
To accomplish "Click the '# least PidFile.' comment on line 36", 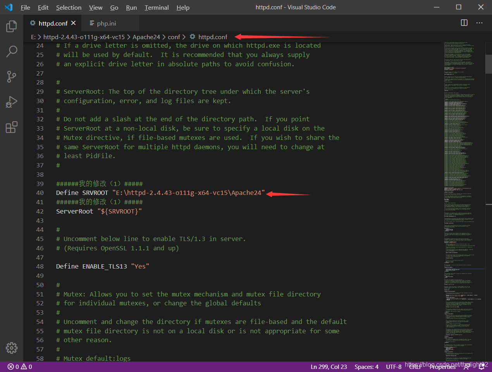I will point(86,156).
